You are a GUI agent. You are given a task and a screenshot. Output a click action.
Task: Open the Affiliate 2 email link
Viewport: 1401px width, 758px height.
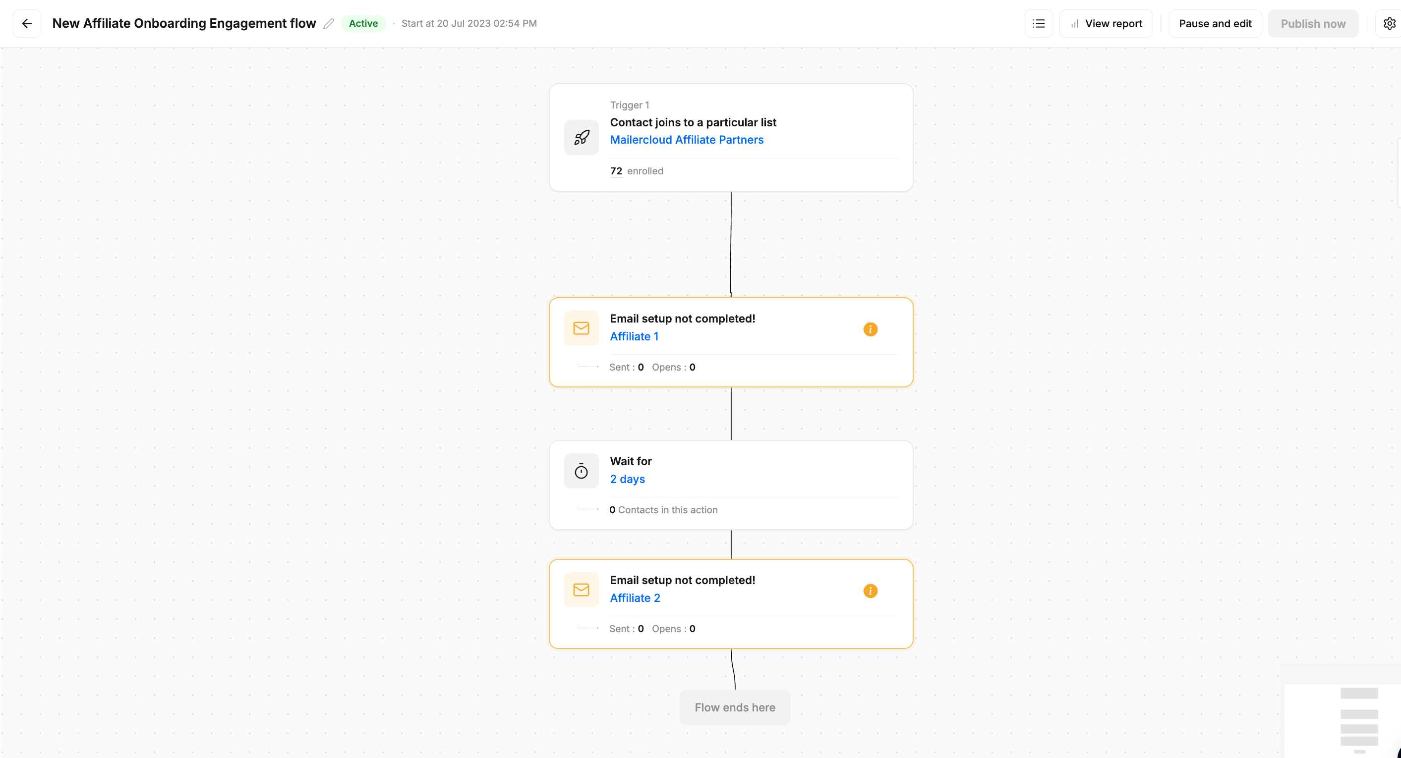[635, 597]
